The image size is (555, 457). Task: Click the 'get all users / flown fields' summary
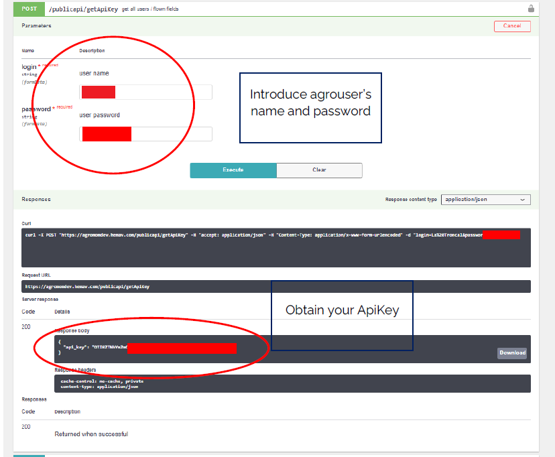point(150,9)
